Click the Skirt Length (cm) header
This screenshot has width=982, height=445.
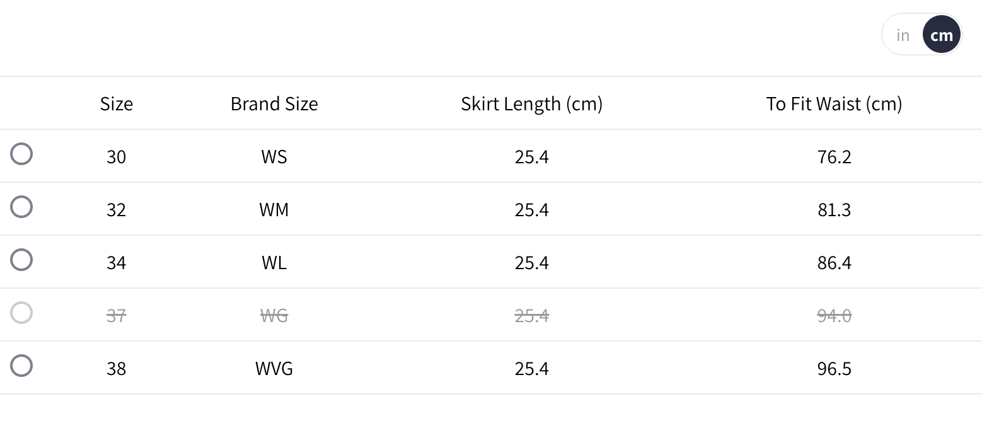point(531,104)
